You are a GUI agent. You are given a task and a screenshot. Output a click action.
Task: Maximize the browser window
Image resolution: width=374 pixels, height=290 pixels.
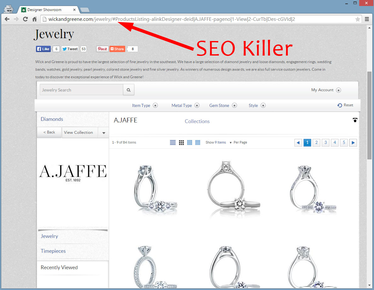(x=355, y=3)
